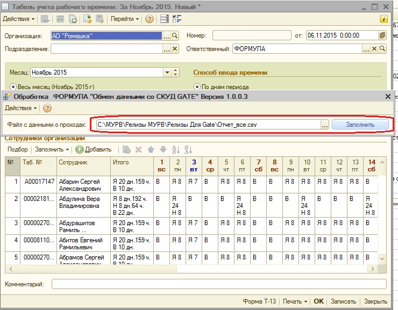Click help icon in Обработка dialog
The image size is (398, 310).
pos(47,108)
